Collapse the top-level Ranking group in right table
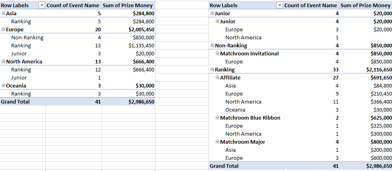Screen dimensions: 392x171 coord(212,70)
